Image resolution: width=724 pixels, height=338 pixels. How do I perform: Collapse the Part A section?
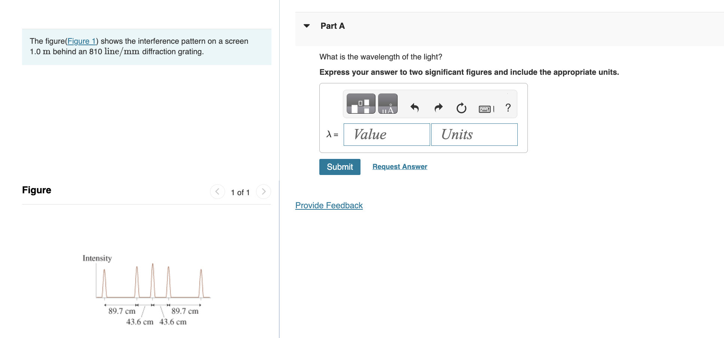tap(307, 26)
